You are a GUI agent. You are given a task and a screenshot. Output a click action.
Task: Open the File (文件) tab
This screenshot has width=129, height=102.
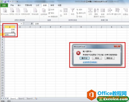(x=4, y=5)
